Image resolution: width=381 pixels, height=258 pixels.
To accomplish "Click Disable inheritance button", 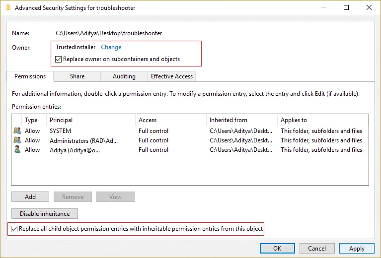I will coord(45,213).
